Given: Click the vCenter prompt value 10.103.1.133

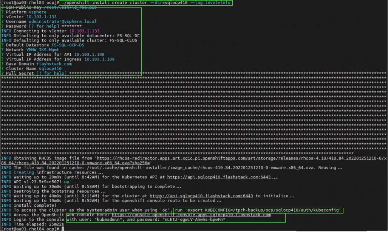Looking at the screenshot, I should 41,17.
